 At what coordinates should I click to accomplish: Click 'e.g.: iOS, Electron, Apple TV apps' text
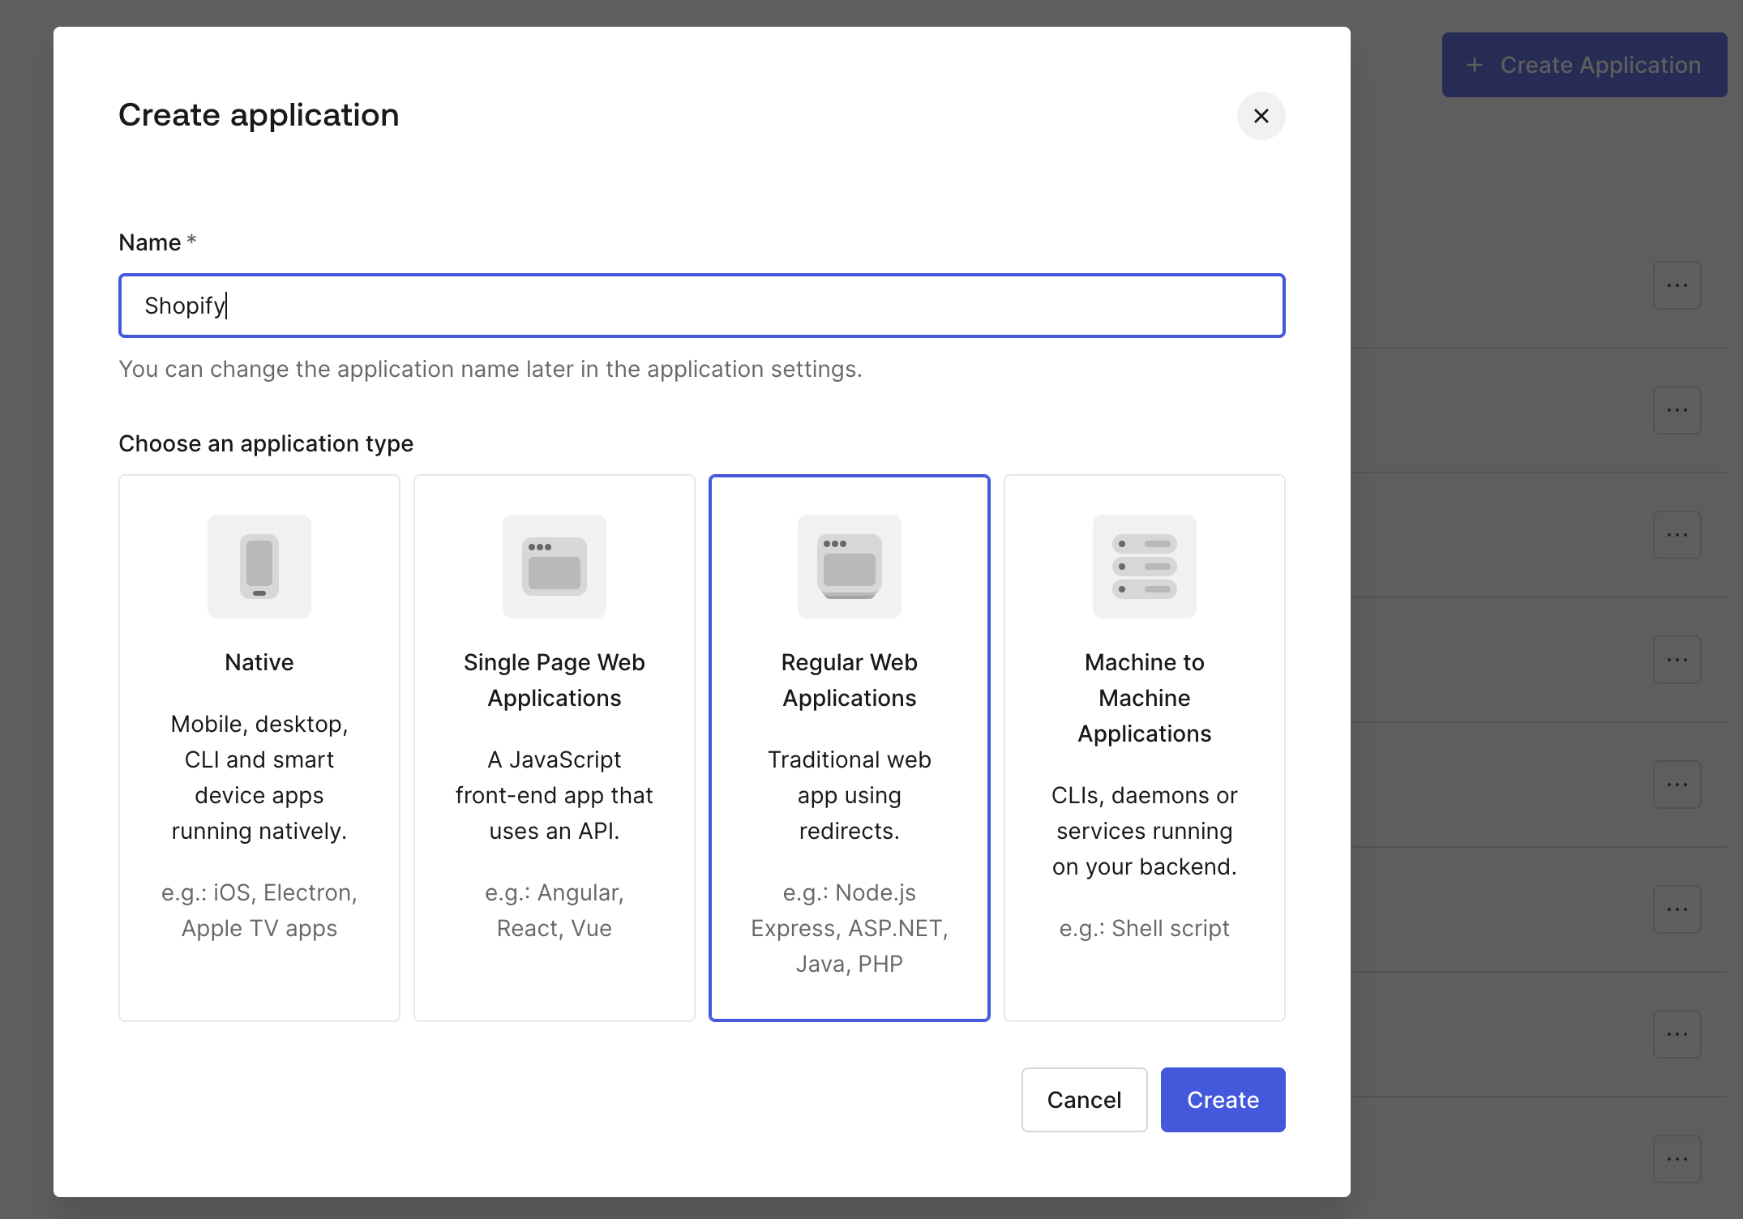pos(259,910)
